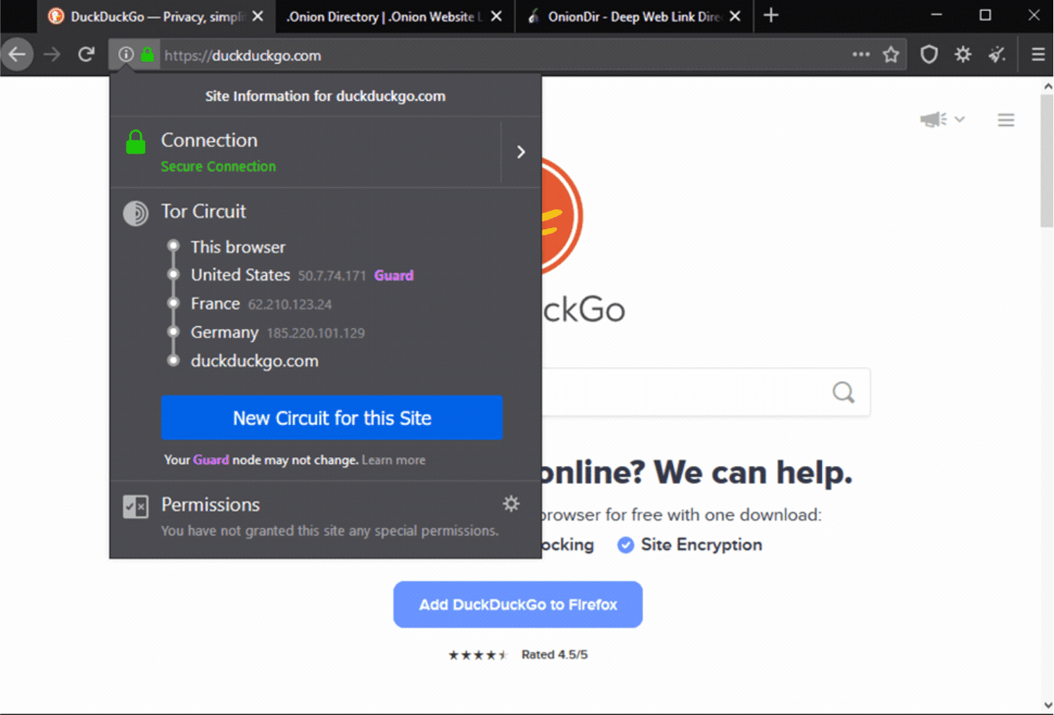The height and width of the screenshot is (715, 1054).
Task: Close the DuckDuckGo tab
Action: (x=258, y=16)
